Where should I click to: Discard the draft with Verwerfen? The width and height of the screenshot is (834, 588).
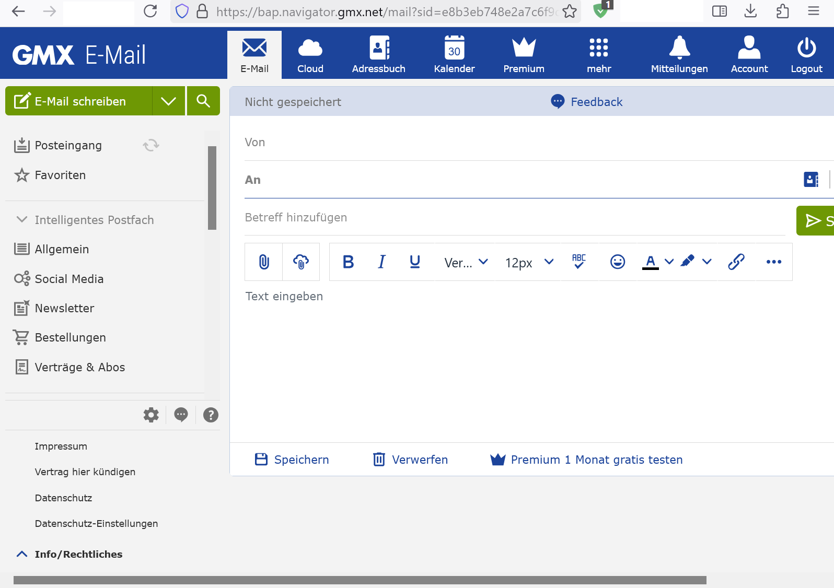(410, 460)
